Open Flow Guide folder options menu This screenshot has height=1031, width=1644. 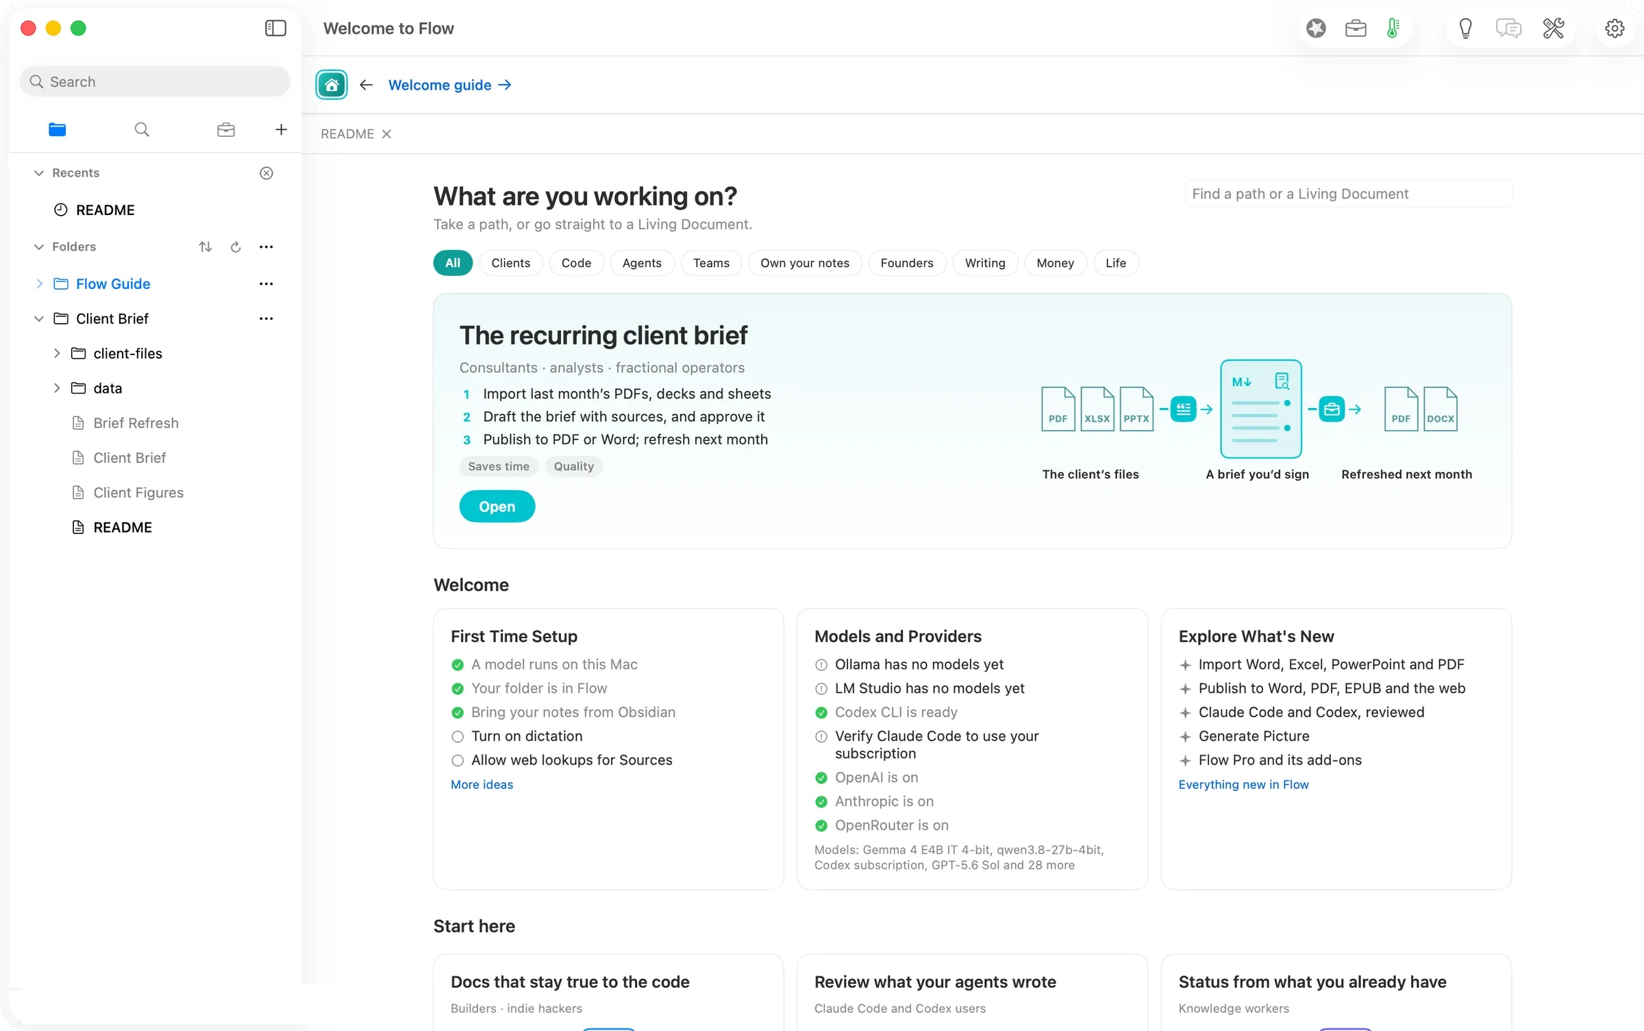[x=266, y=283]
